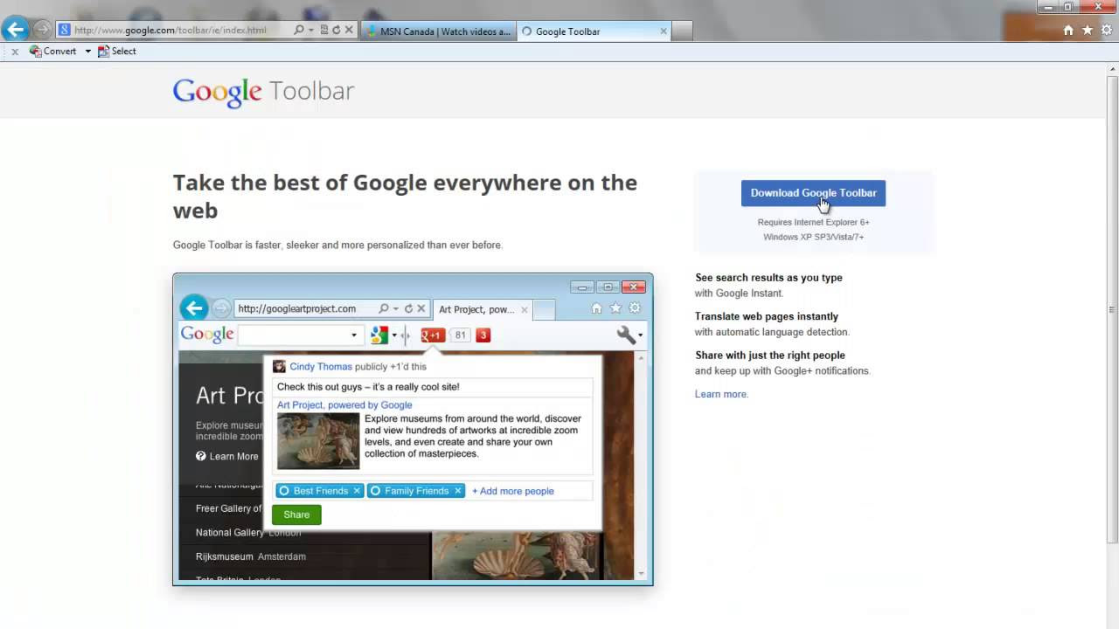The image size is (1119, 629).
Task: Click the Google favicon in the address bar
Action: (64, 31)
